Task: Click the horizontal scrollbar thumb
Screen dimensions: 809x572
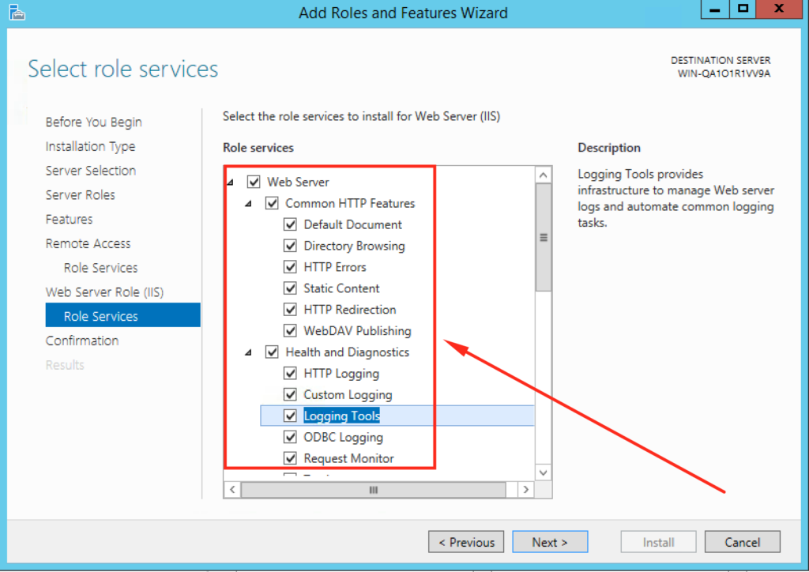Action: click(x=374, y=490)
